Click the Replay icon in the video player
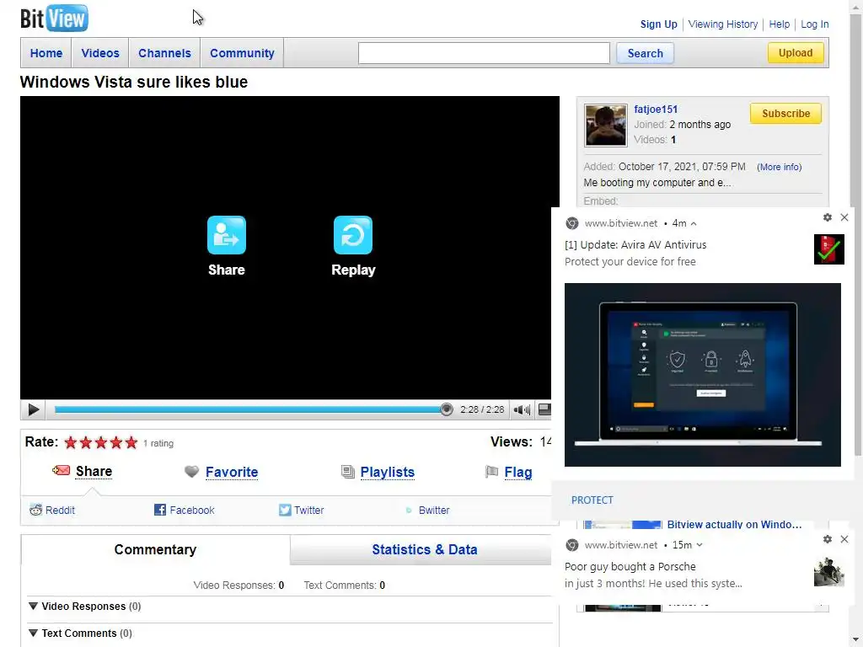863x647 pixels. tap(353, 235)
